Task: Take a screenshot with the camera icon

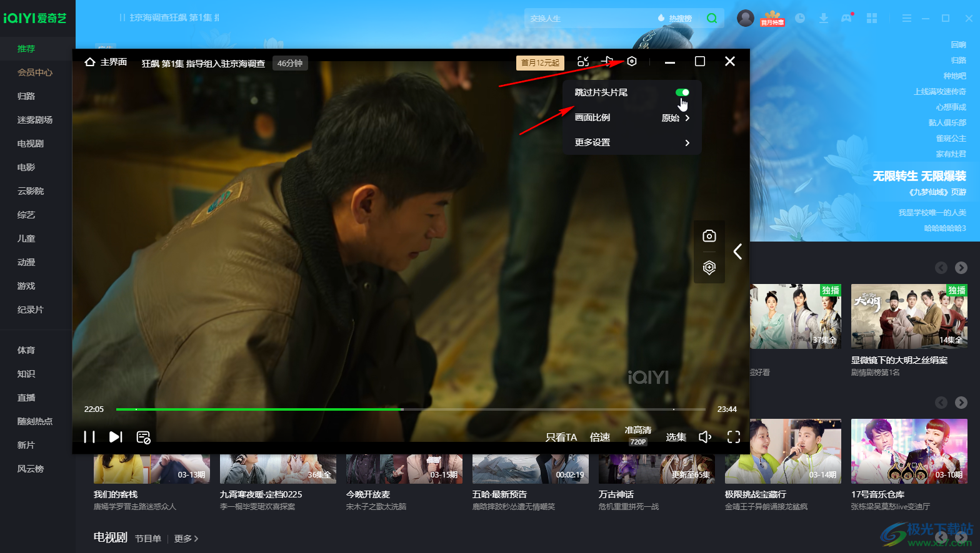Action: [x=709, y=236]
